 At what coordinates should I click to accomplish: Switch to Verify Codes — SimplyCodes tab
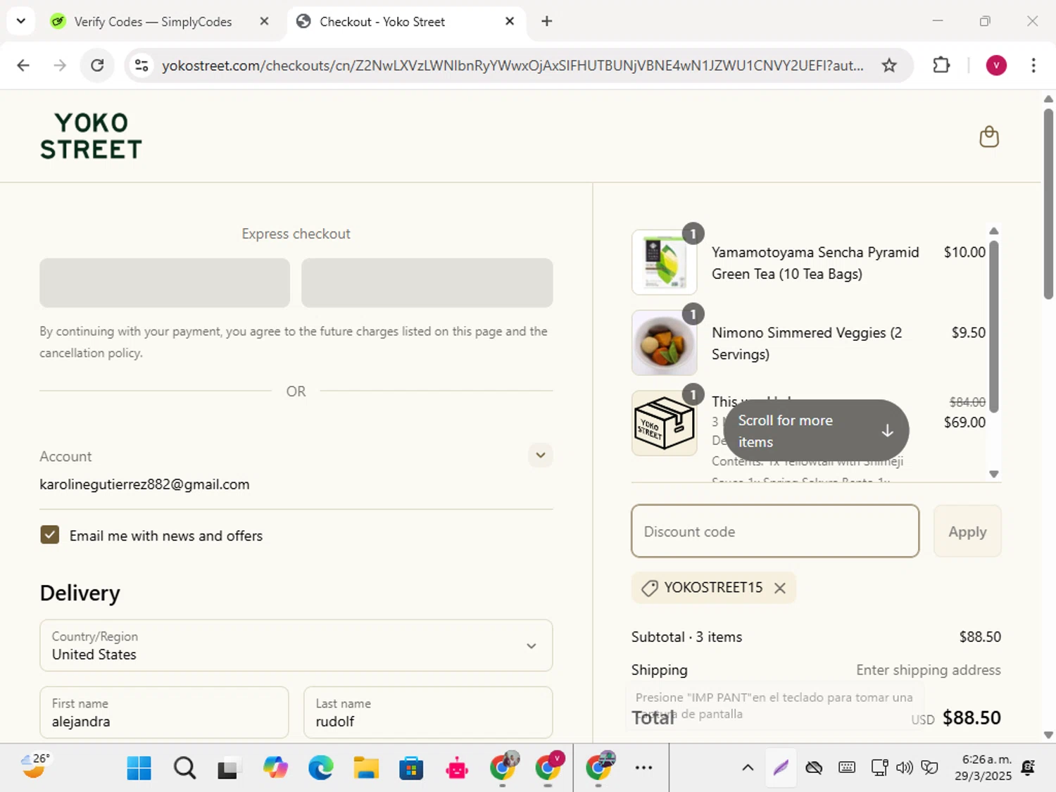[153, 22]
